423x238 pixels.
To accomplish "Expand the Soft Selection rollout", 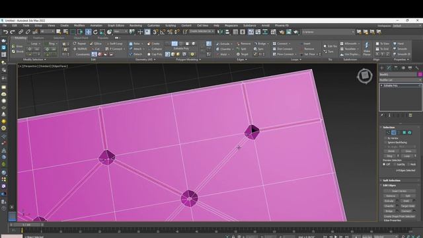I will 391,180.
